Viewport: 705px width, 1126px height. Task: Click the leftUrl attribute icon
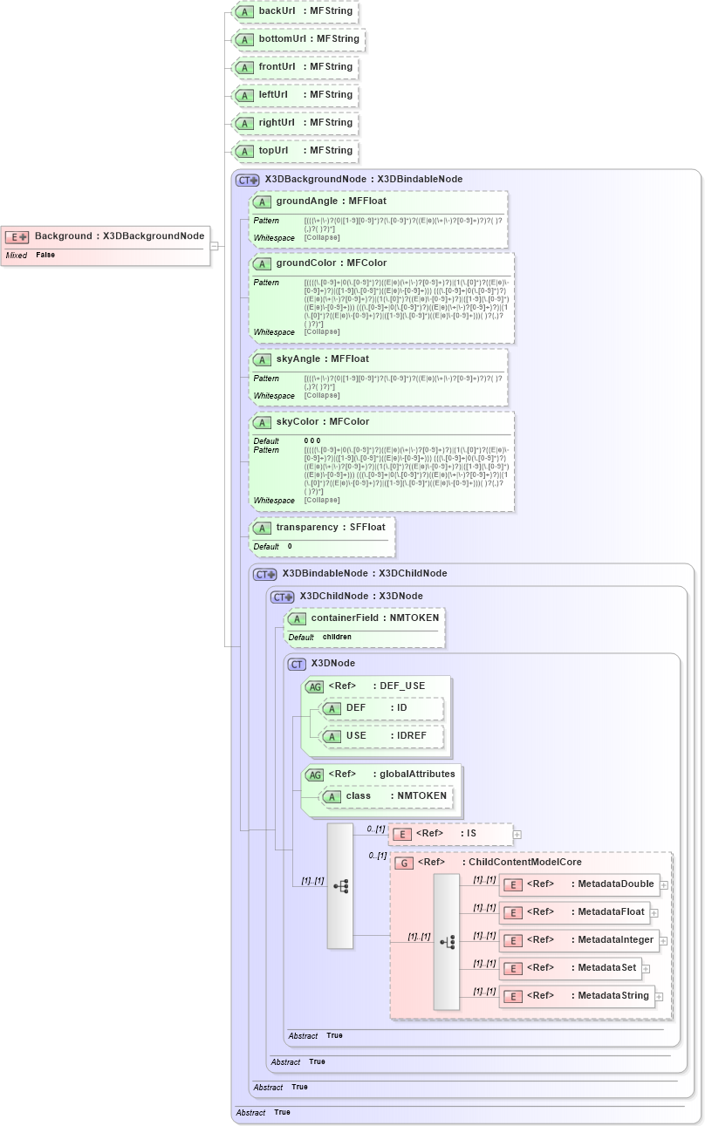[245, 95]
